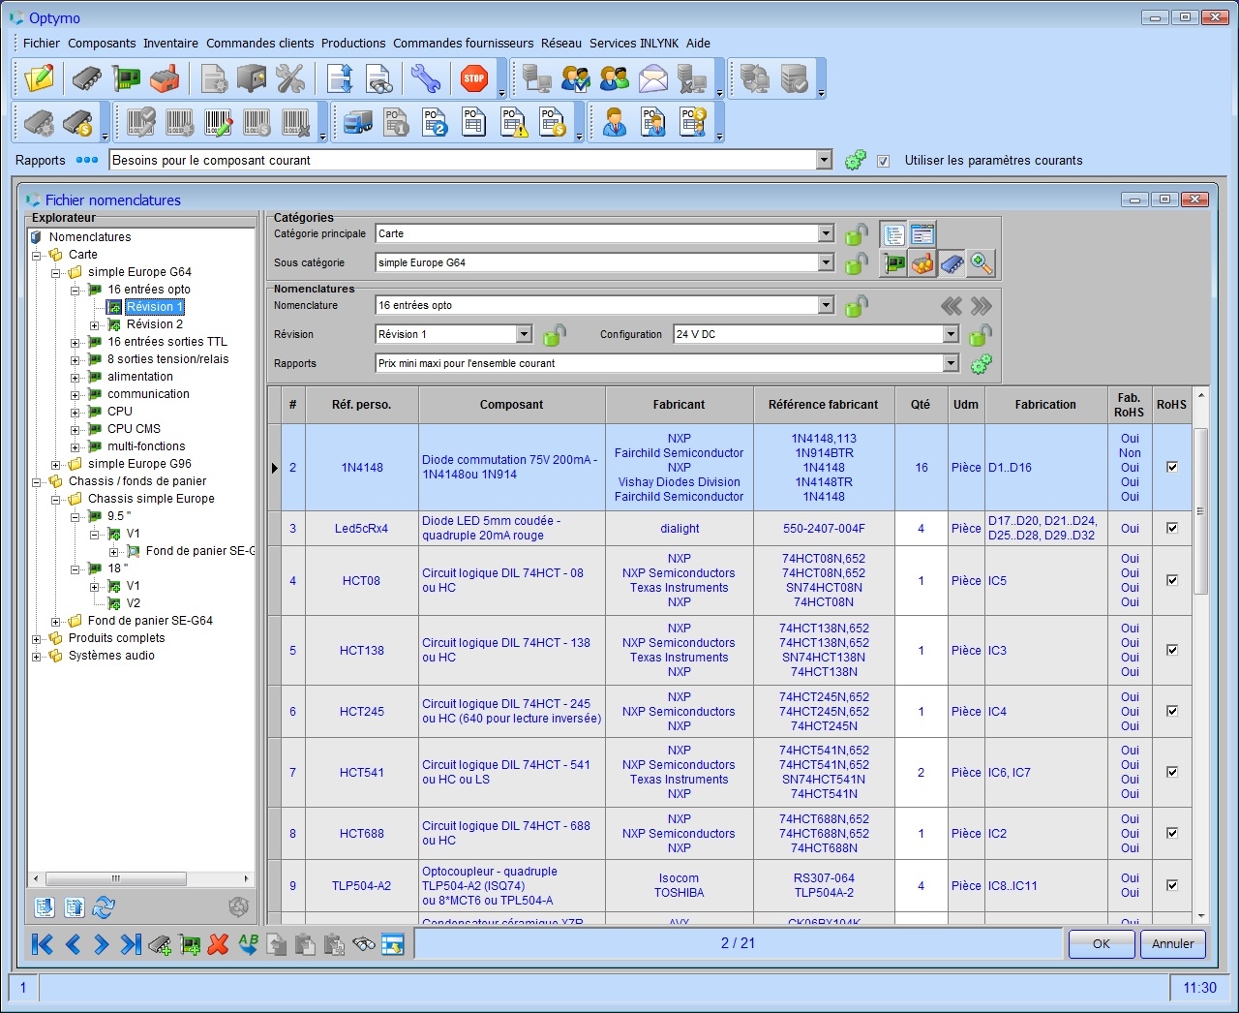
Task: Open the Sous catégorie dropdown 'simple Europe G64'
Action: coord(824,262)
